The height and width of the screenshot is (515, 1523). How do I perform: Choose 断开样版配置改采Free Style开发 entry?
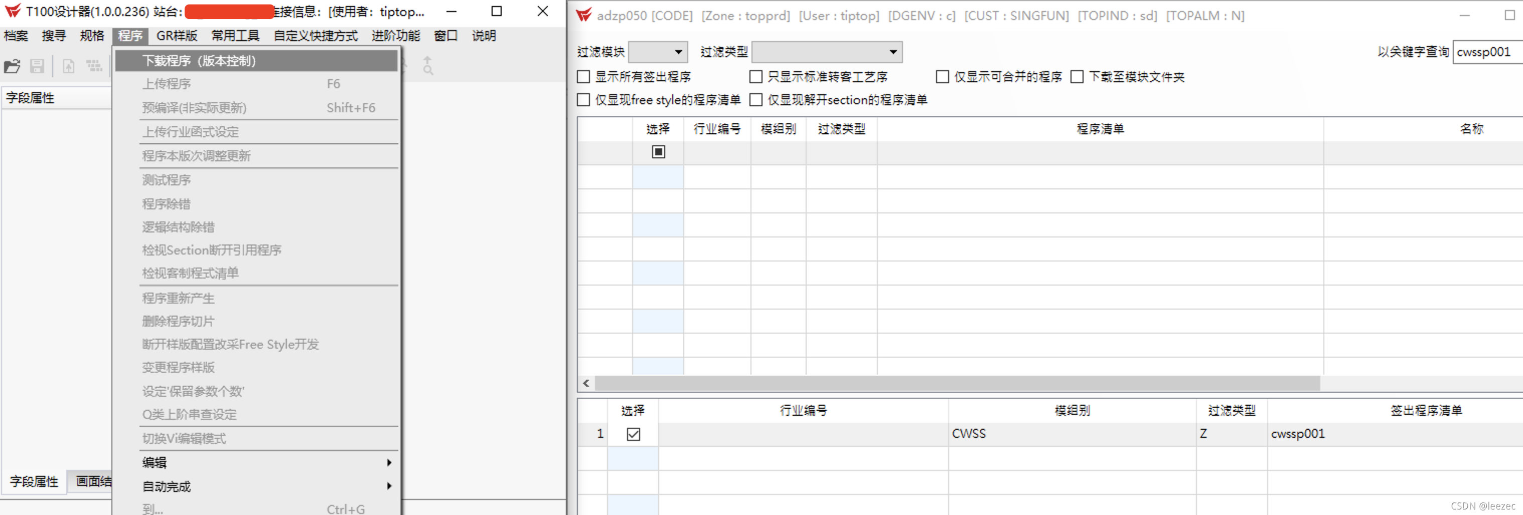tap(256, 344)
